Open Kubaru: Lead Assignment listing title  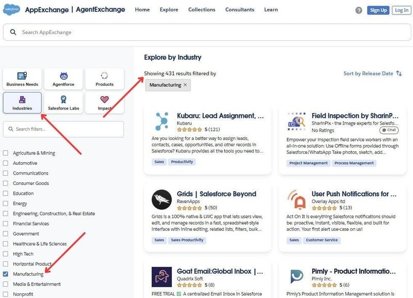pos(220,116)
